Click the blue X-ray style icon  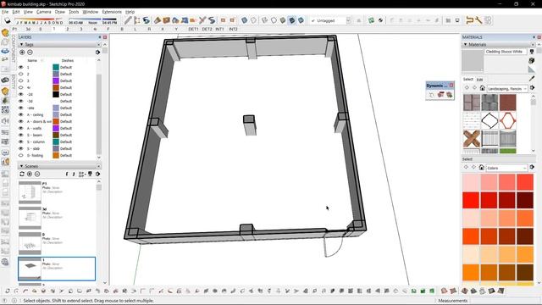245,20
